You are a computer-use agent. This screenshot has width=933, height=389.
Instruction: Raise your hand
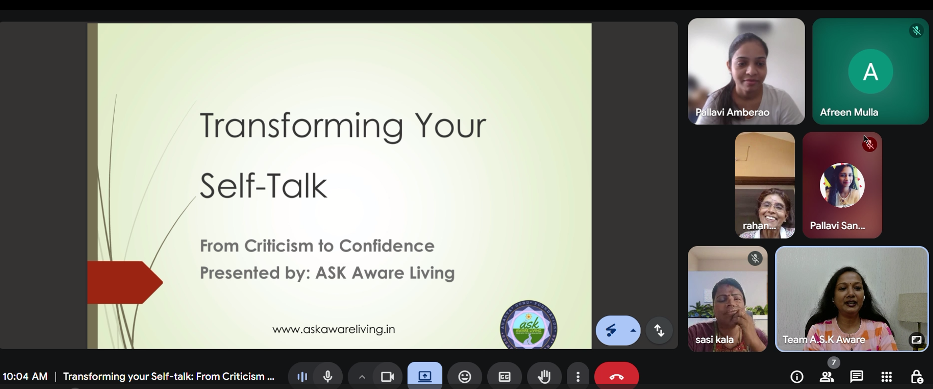[x=544, y=377]
